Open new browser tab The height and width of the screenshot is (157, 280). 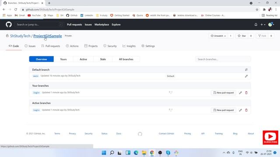coord(49,3)
